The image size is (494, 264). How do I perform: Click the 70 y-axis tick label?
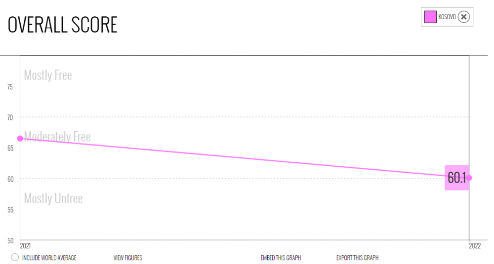[10, 117]
